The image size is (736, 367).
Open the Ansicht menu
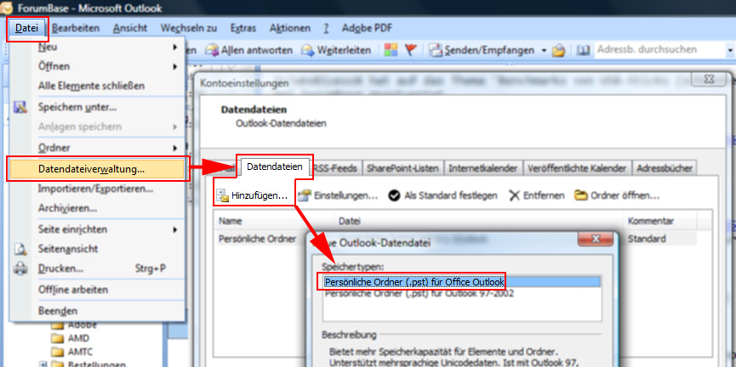pyautogui.click(x=130, y=28)
